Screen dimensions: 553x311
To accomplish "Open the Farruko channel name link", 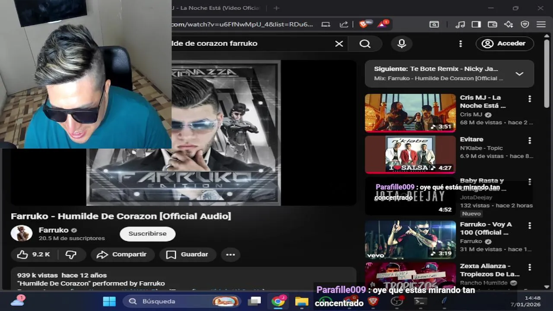I will 54,230.
